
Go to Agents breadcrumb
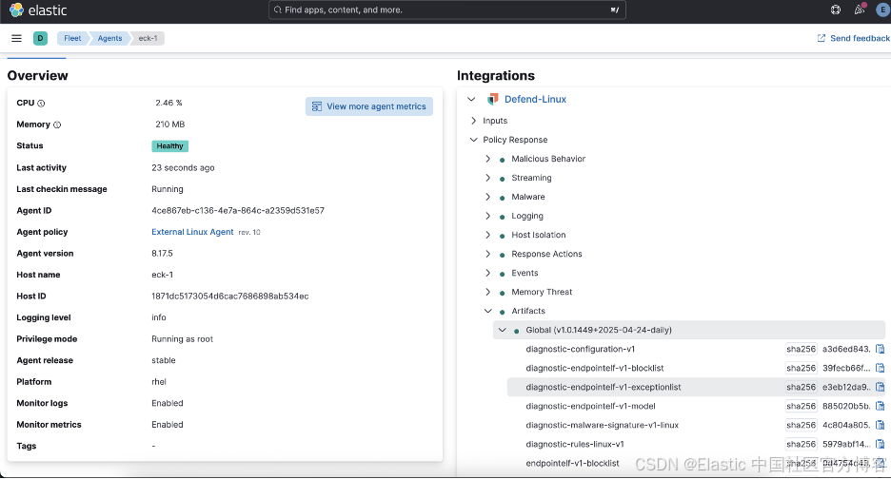click(x=109, y=38)
